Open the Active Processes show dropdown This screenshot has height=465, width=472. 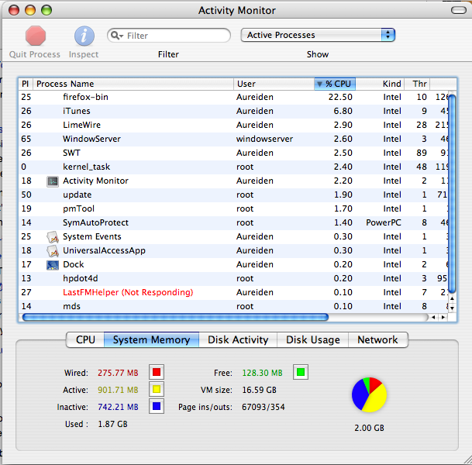tap(318, 35)
